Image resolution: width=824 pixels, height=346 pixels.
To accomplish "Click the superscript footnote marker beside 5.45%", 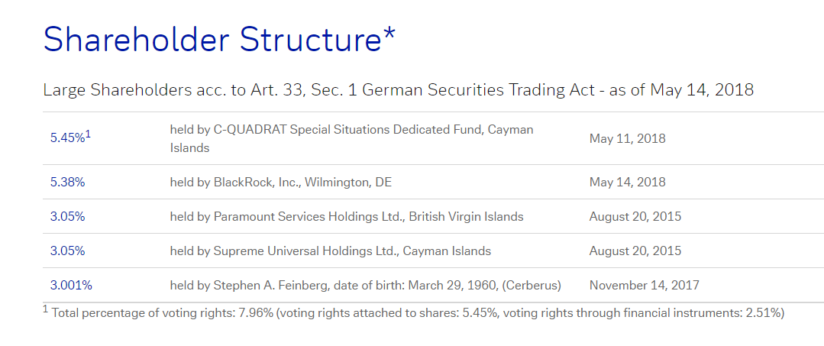I will point(89,134).
